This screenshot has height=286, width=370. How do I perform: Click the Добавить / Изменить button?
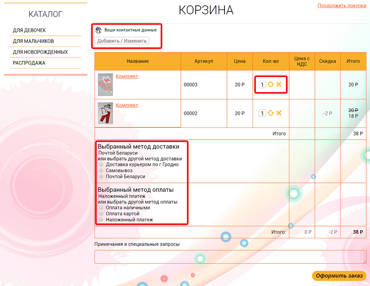pos(122,41)
